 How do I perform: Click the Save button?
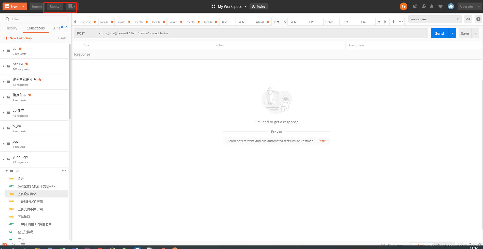pyautogui.click(x=465, y=33)
